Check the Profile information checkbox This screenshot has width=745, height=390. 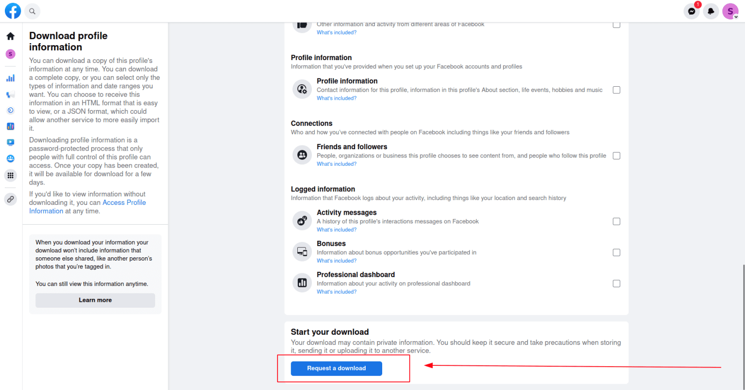click(616, 90)
